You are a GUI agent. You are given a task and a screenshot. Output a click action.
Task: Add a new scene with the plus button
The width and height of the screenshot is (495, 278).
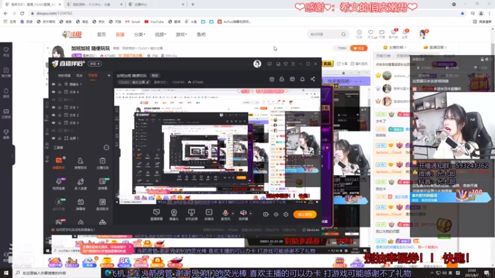click(109, 75)
